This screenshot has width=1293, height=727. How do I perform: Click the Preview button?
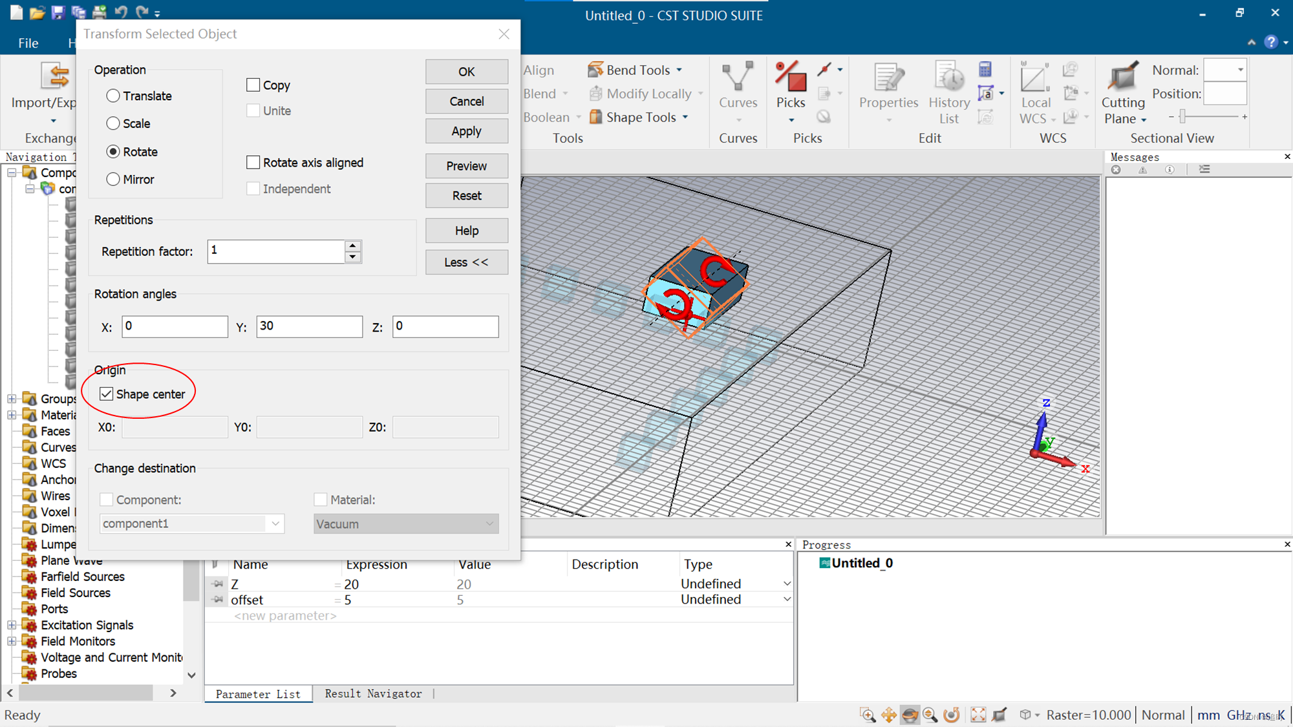click(466, 166)
